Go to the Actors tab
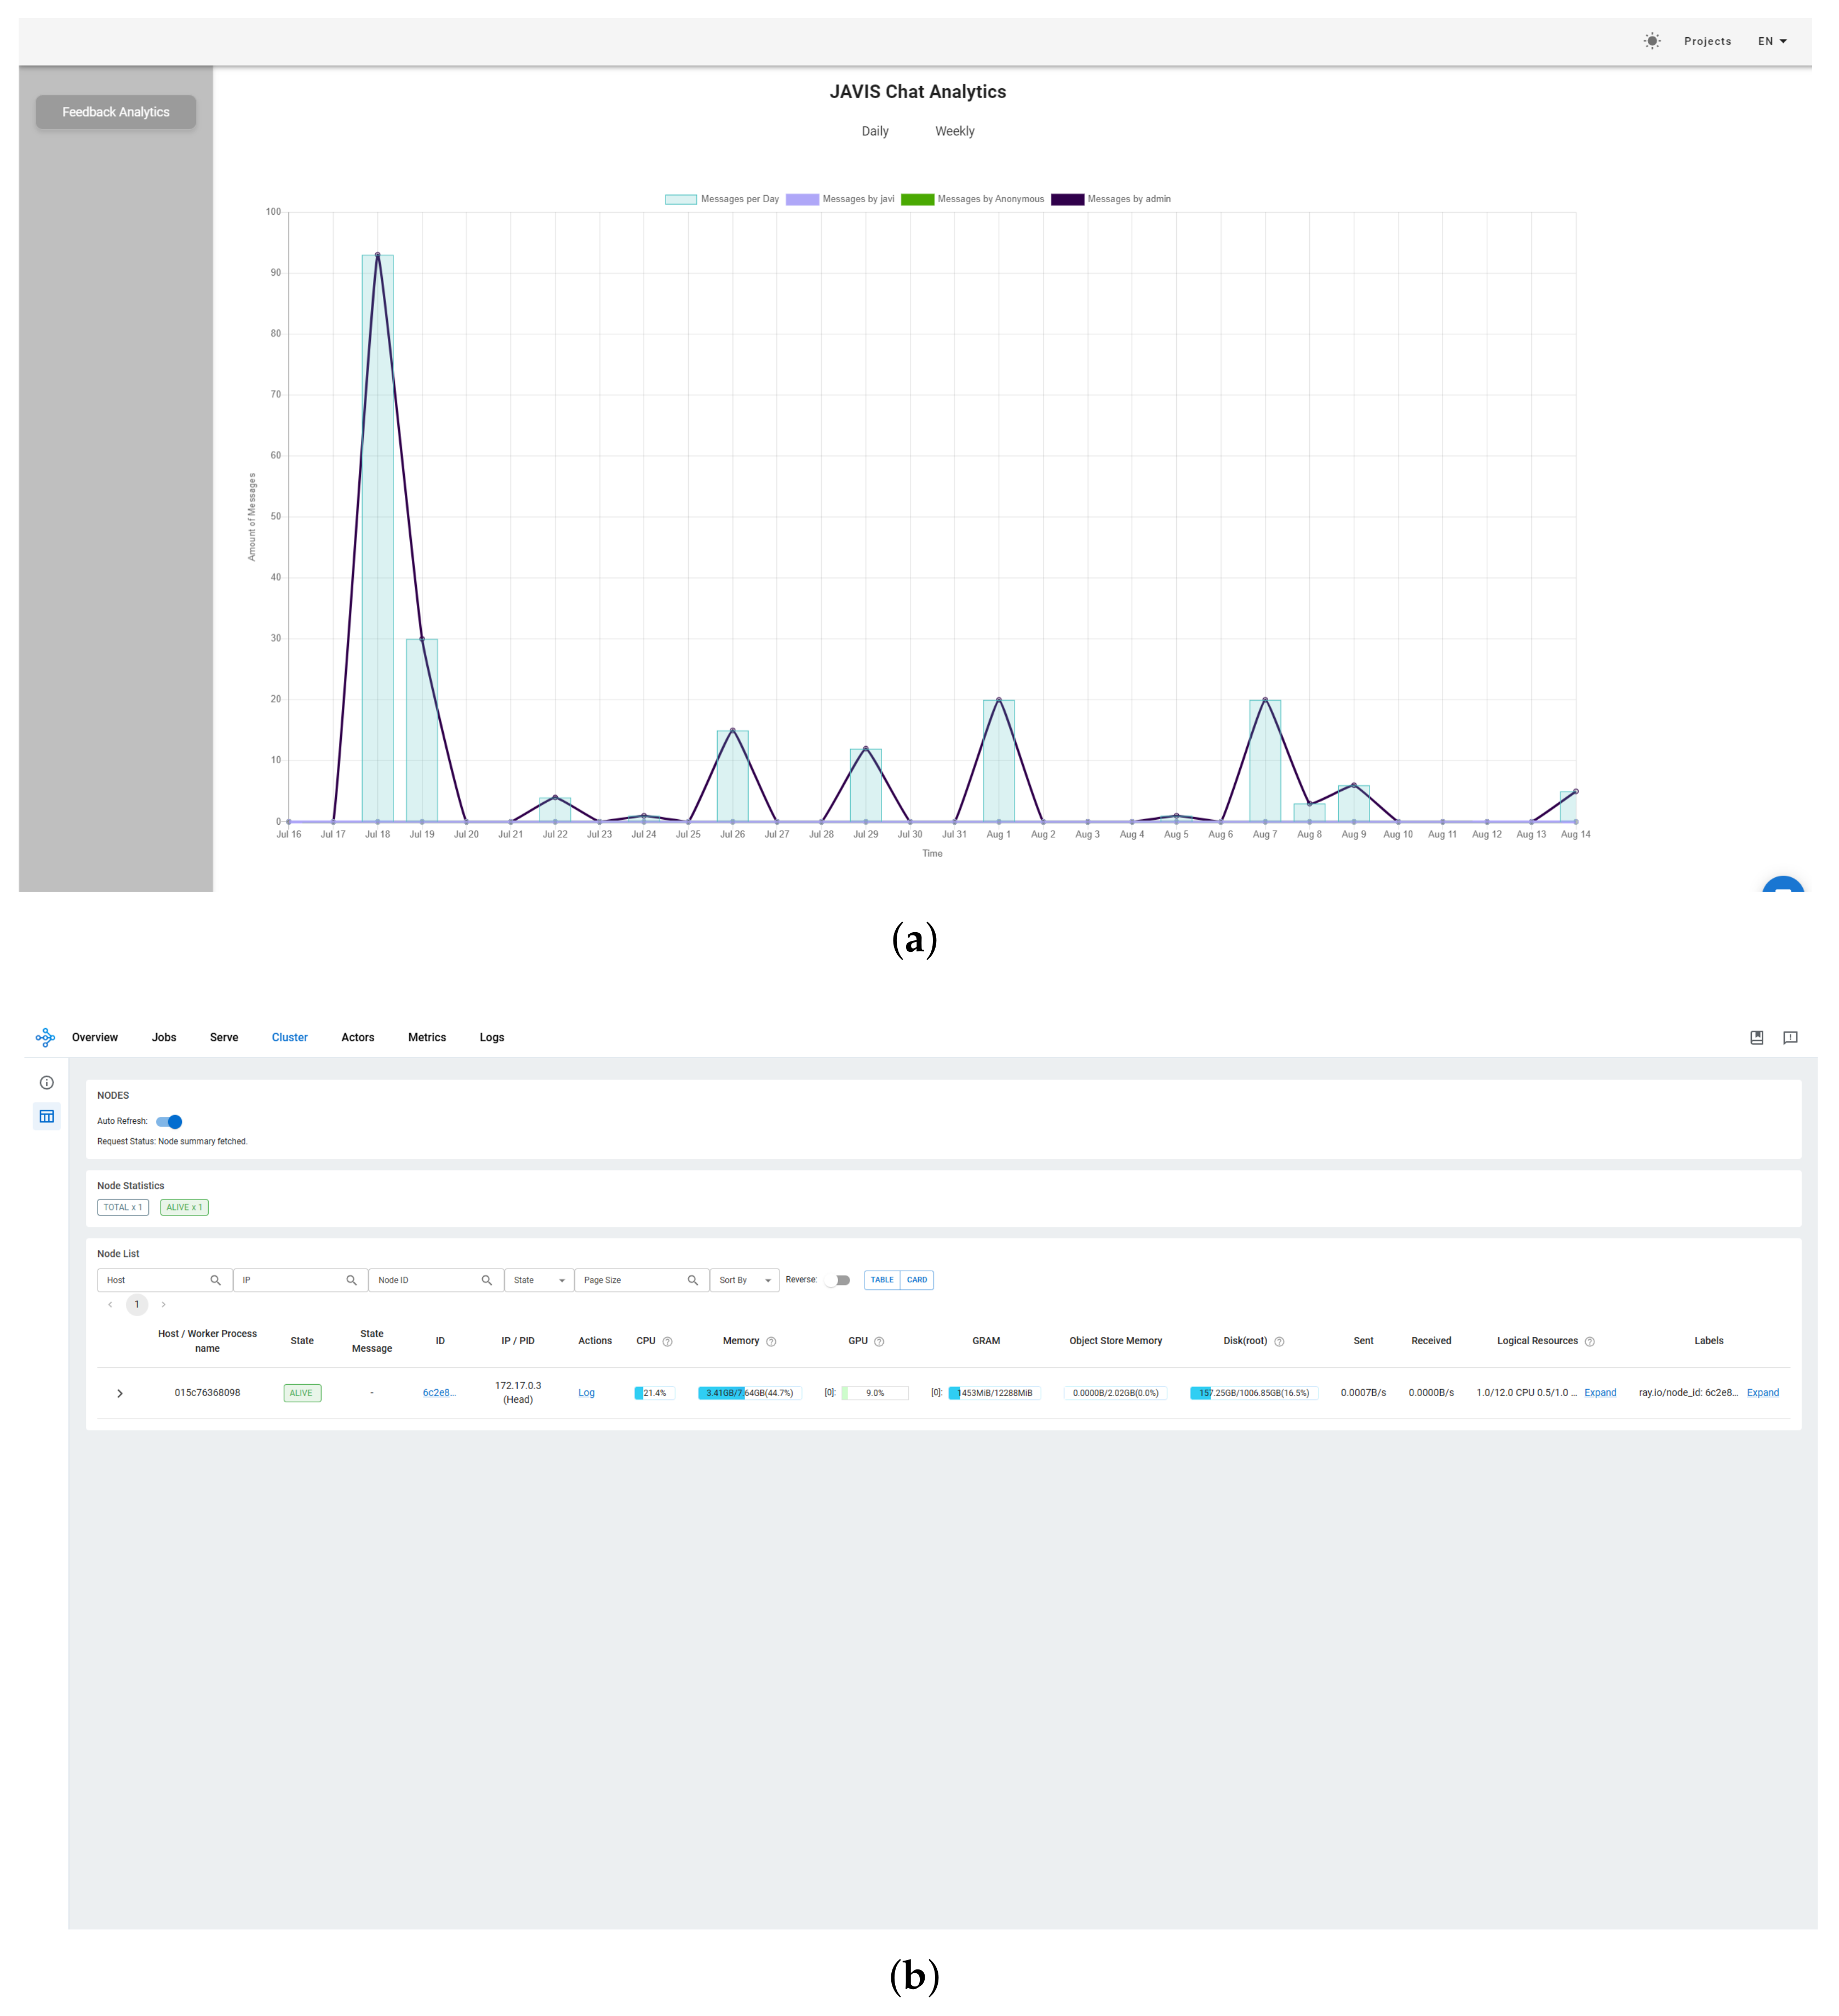1839x2016 pixels. point(358,1037)
